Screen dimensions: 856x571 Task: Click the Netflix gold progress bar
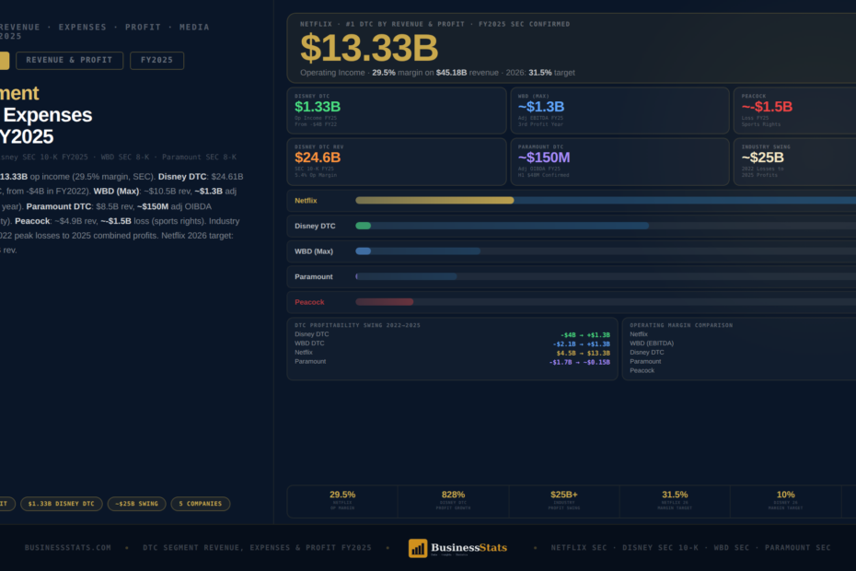[x=434, y=201]
